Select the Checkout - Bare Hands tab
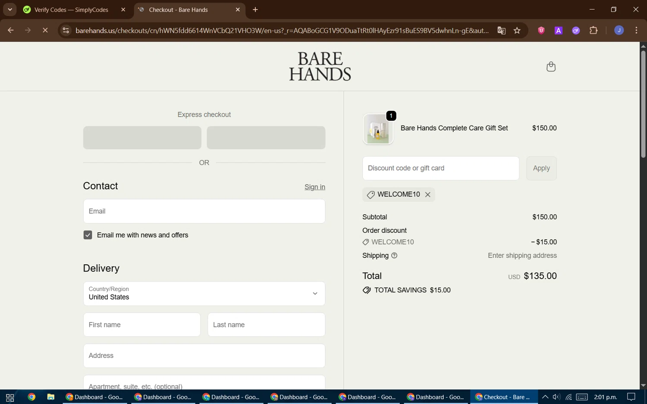The height and width of the screenshot is (404, 647). point(189,9)
